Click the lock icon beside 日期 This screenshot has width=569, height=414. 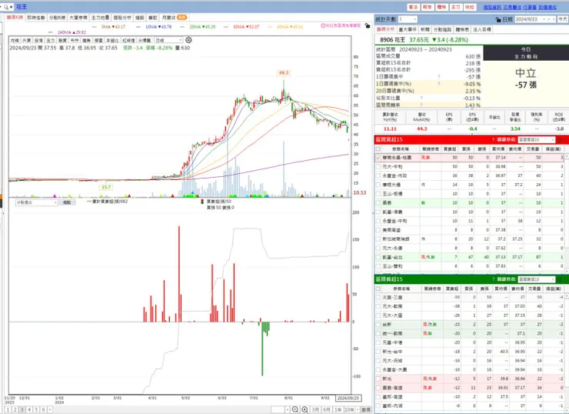498,19
